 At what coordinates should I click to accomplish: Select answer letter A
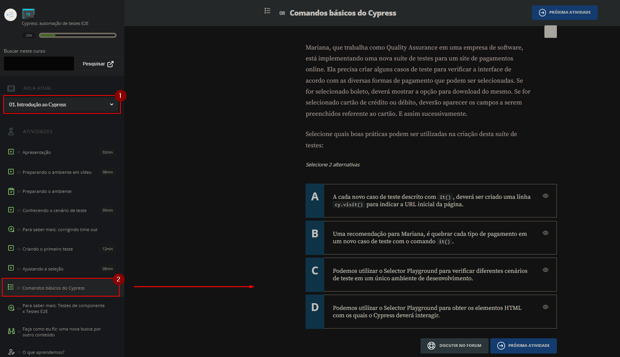point(315,200)
